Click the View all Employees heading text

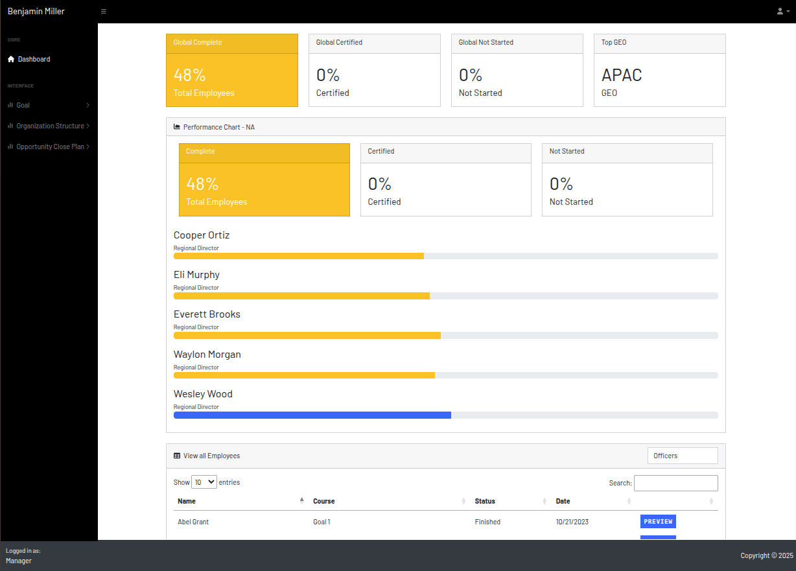(211, 456)
